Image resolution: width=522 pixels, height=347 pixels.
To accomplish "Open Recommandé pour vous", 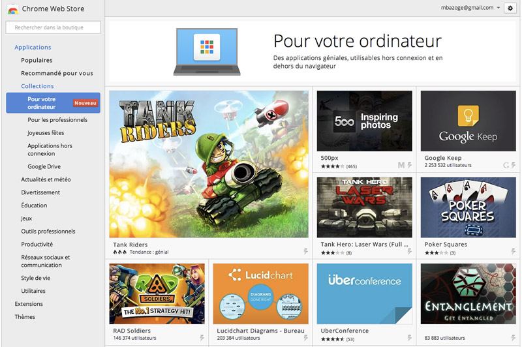I will coord(57,73).
